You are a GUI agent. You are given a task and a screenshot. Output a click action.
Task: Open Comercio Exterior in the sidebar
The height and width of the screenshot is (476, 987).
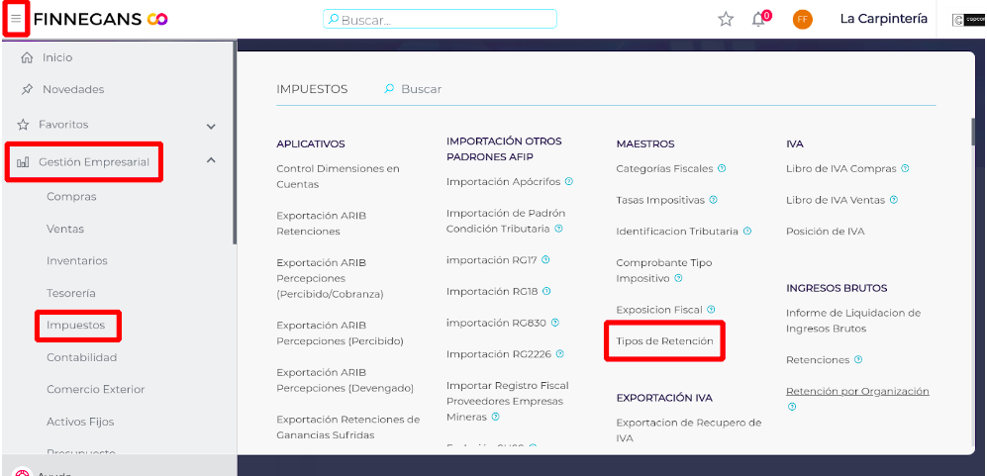[x=96, y=389]
